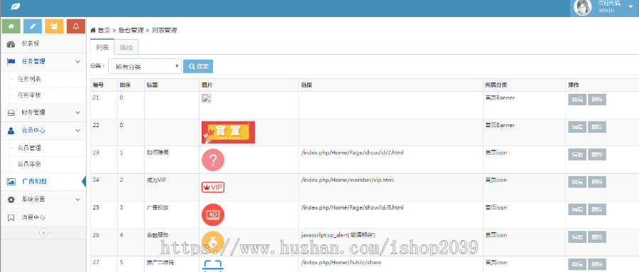The height and width of the screenshot is (272, 639).
Task: Edit the 成为VIP row
Action: click(577, 182)
